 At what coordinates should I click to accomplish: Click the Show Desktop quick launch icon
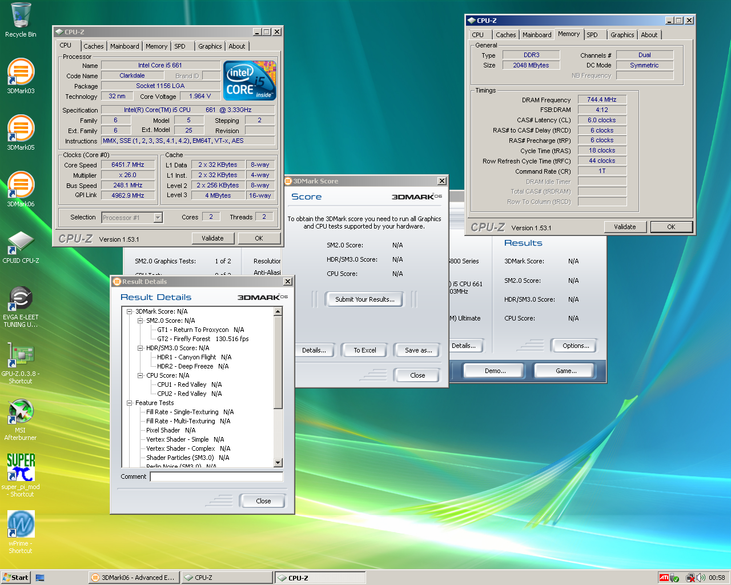click(40, 578)
